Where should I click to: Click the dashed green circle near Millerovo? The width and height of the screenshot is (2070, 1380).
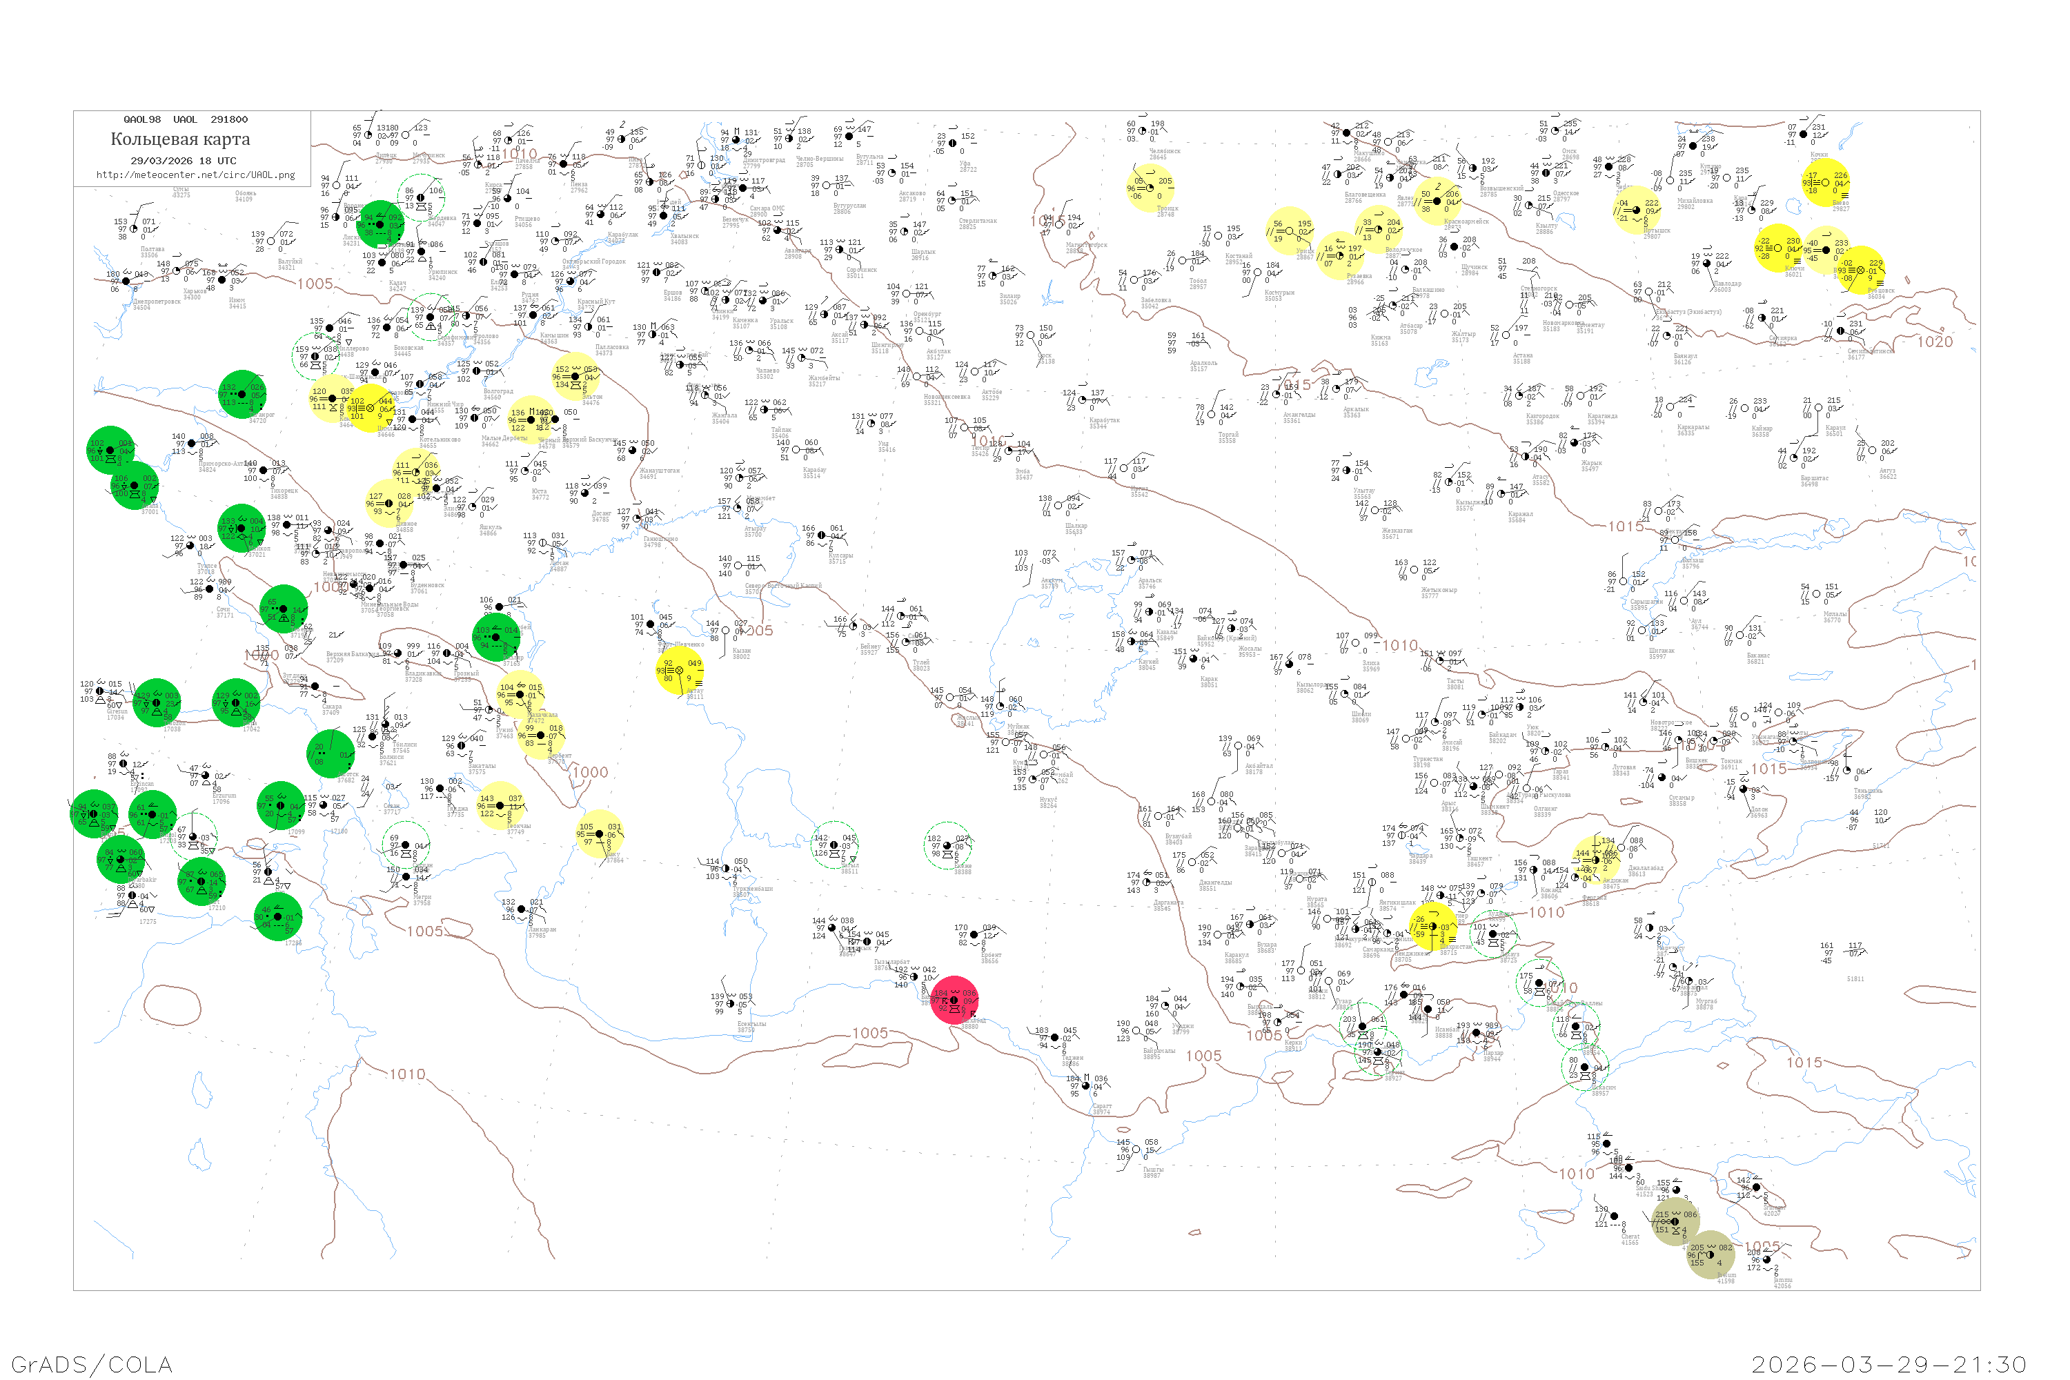coord(316,357)
